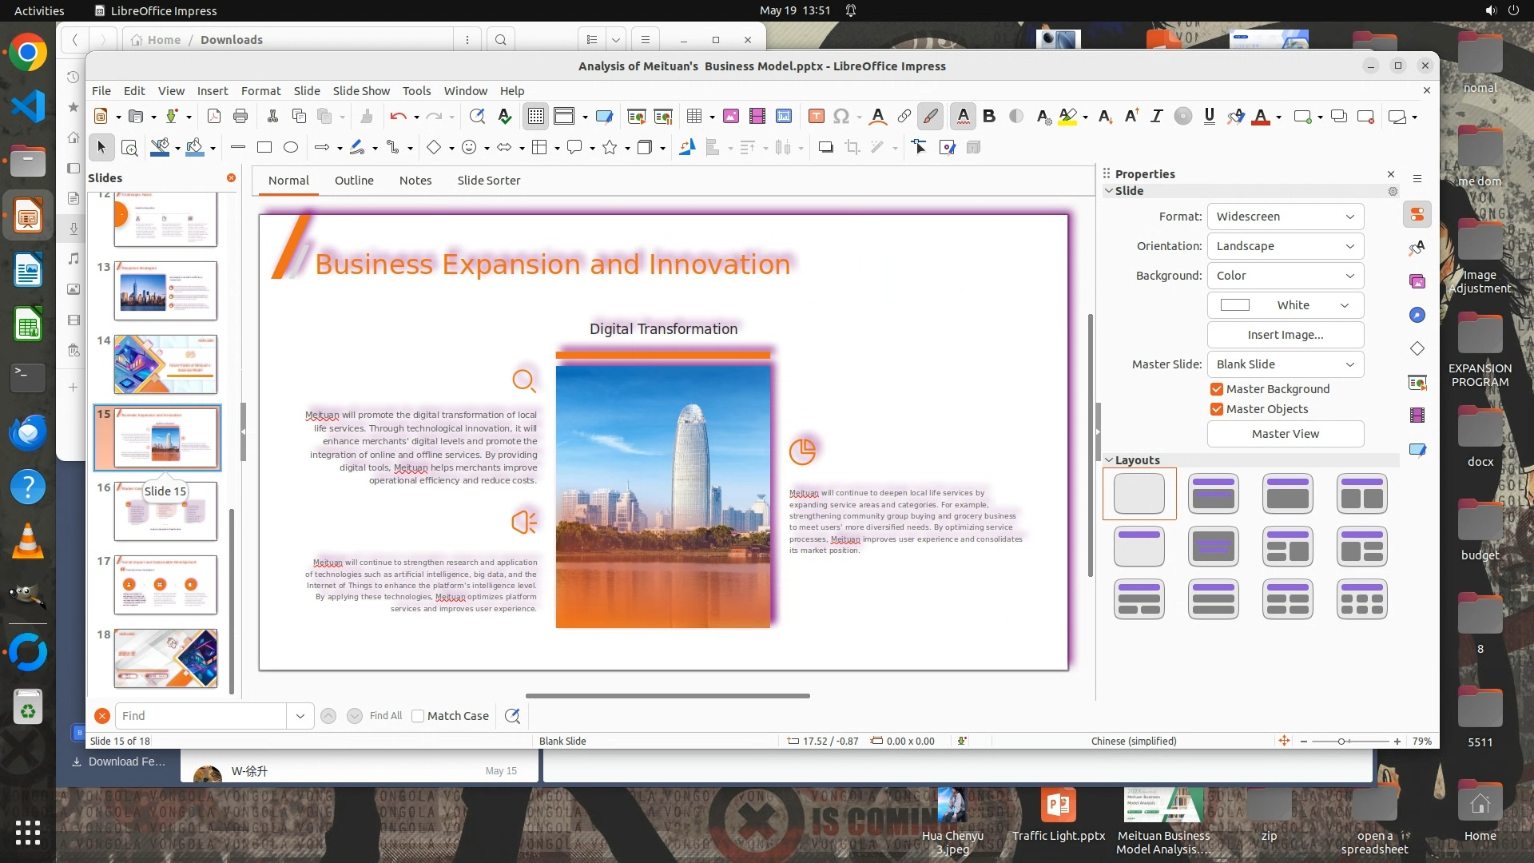Open the White background color swatch
This screenshot has width=1534, height=863.
coord(1285,305)
